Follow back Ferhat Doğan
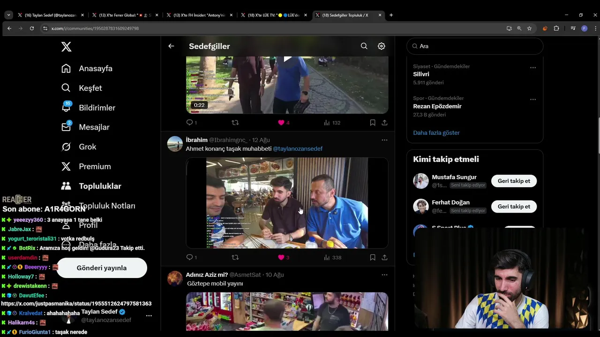The image size is (600, 337). 514,206
